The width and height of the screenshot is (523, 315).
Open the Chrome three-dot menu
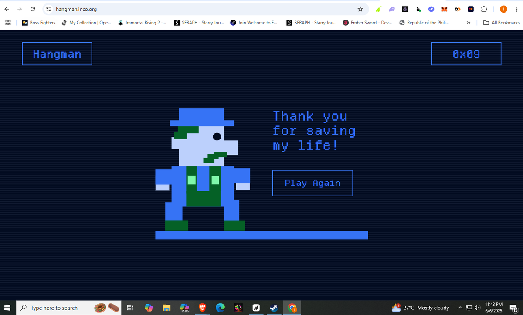click(x=517, y=9)
